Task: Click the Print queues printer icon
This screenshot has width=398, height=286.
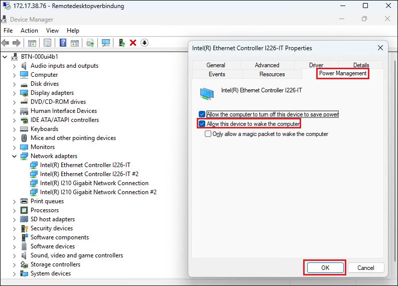Action: pos(24,201)
